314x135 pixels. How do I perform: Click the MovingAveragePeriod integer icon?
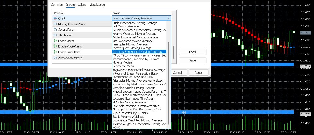pos(55,24)
